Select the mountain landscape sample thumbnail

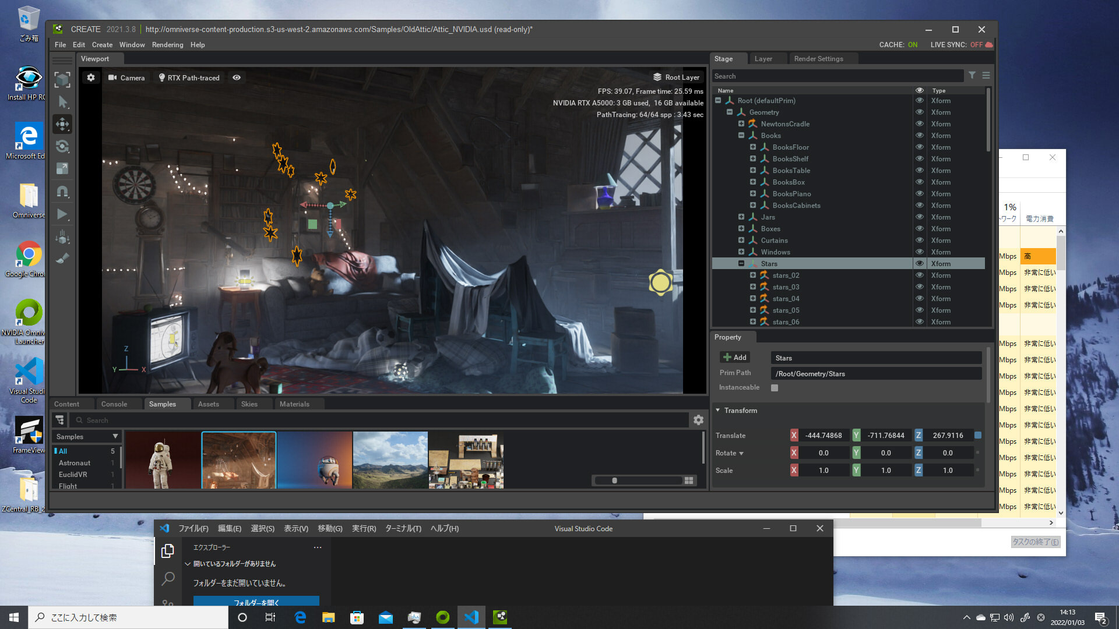390,460
